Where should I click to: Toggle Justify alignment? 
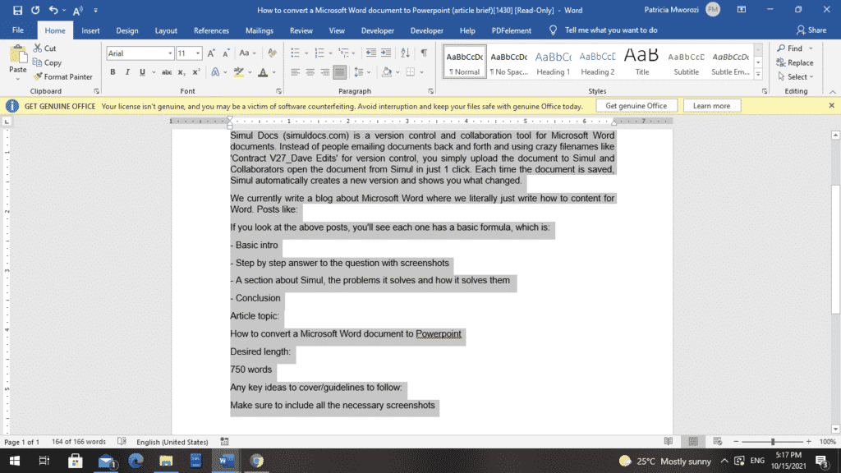(339, 72)
